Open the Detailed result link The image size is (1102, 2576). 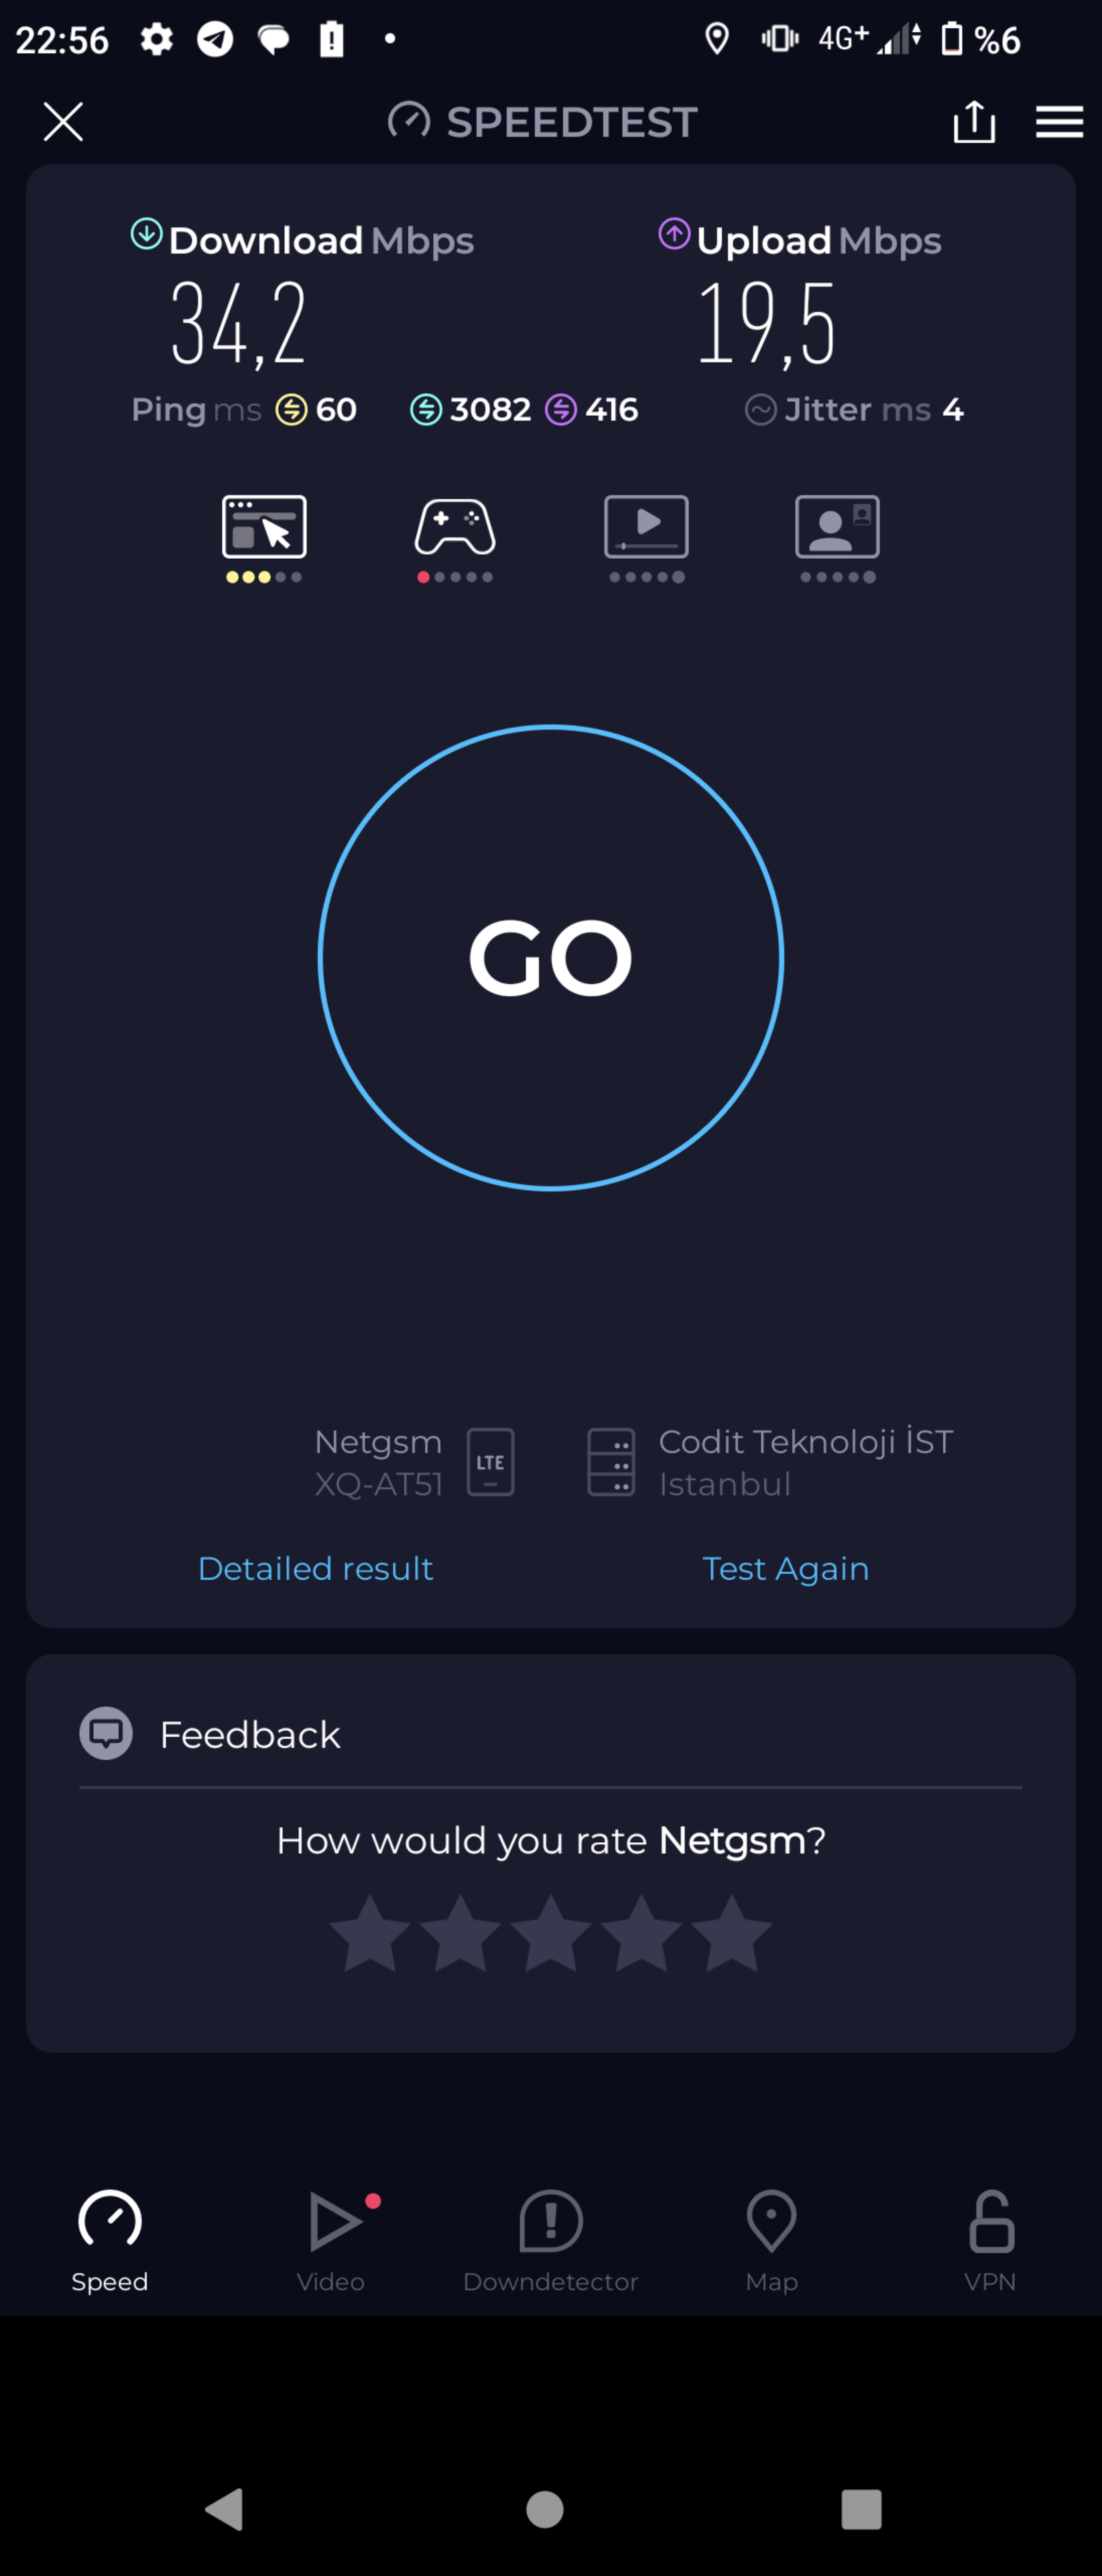tap(316, 1568)
